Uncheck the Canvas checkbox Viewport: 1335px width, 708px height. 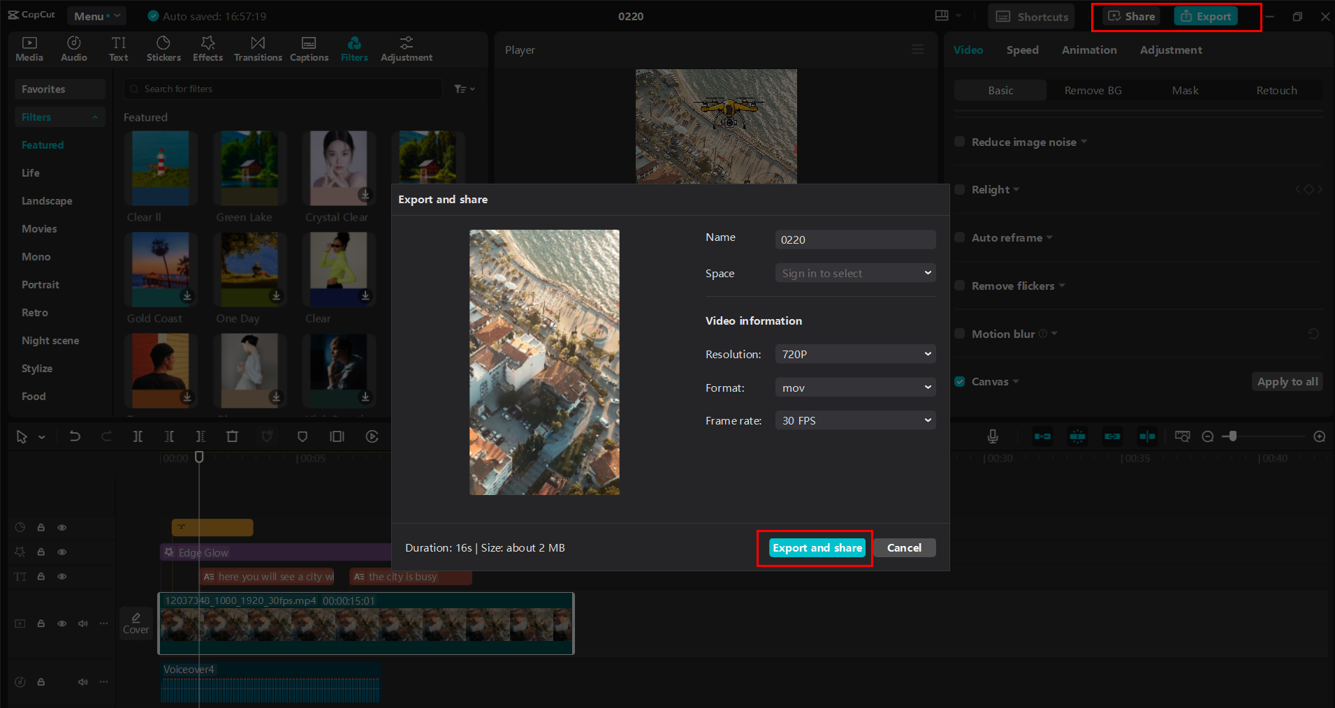click(960, 381)
